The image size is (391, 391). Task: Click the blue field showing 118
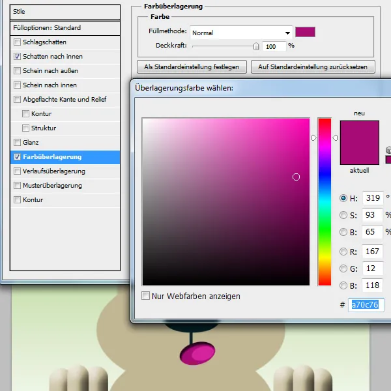pos(372,285)
